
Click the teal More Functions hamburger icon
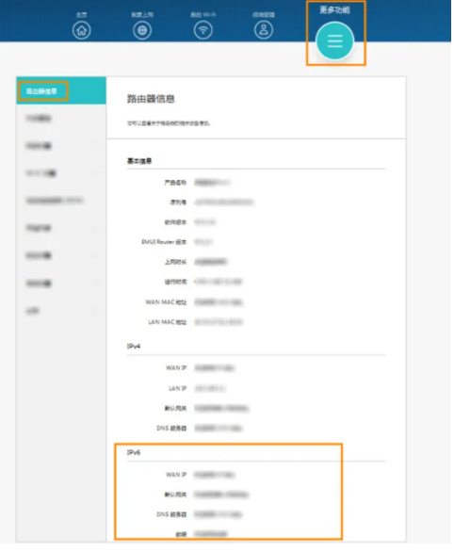point(334,41)
